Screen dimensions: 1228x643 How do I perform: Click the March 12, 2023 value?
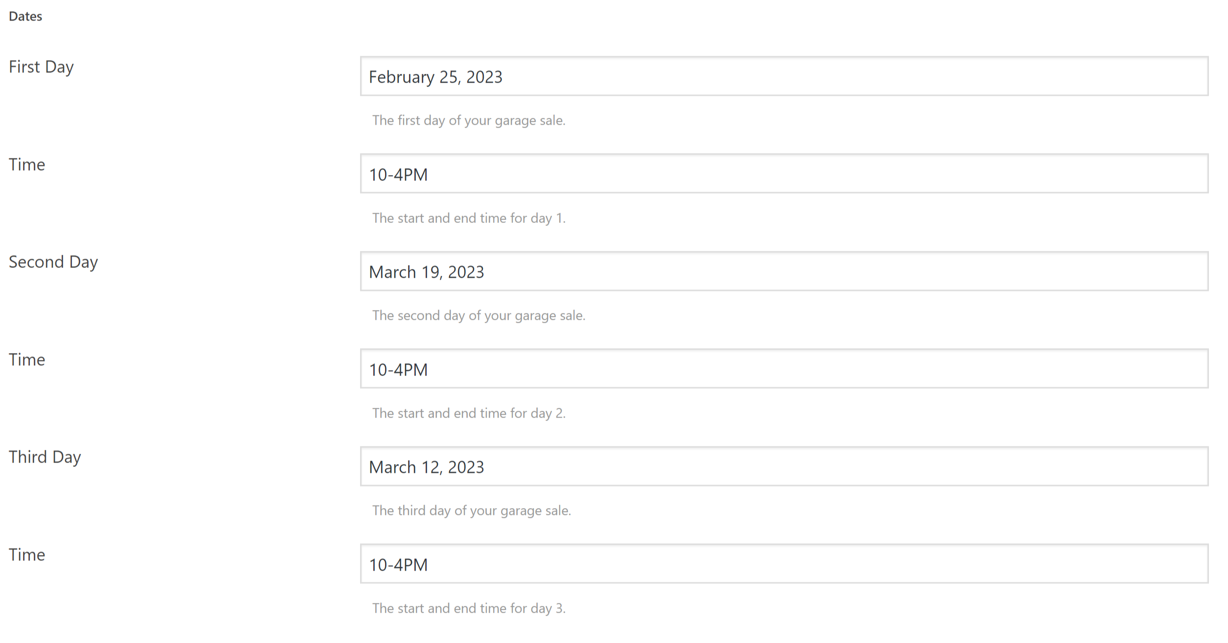tap(426, 467)
